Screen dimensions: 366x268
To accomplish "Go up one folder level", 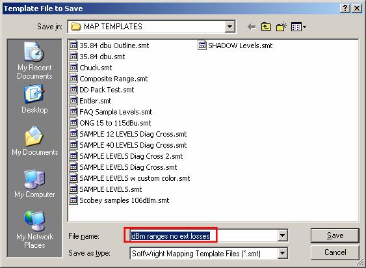I will 266,27.
